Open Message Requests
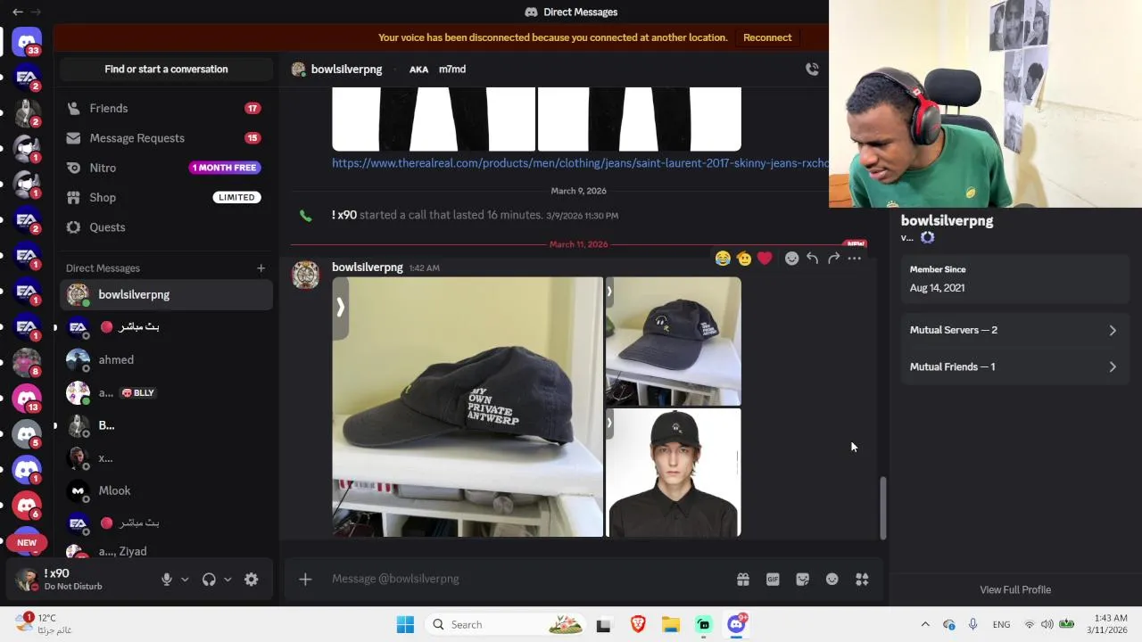 (166, 138)
